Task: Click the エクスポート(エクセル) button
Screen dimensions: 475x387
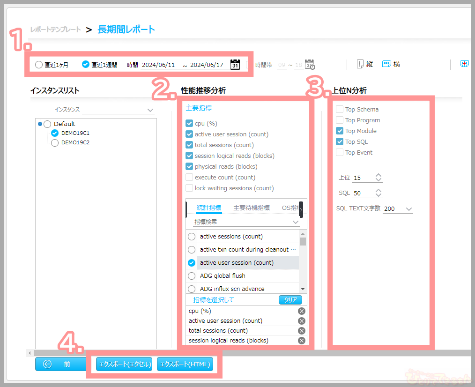Action: pos(124,364)
